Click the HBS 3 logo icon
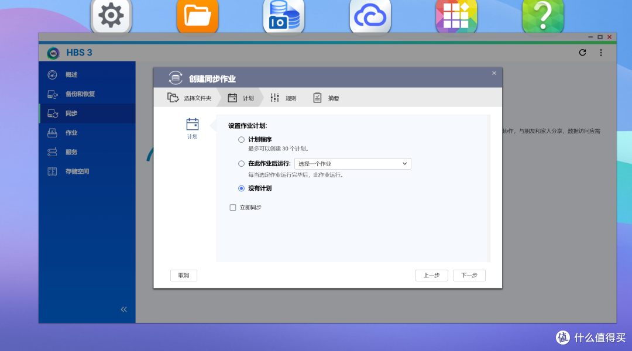Viewport: 632px width, 351px height. [x=53, y=53]
